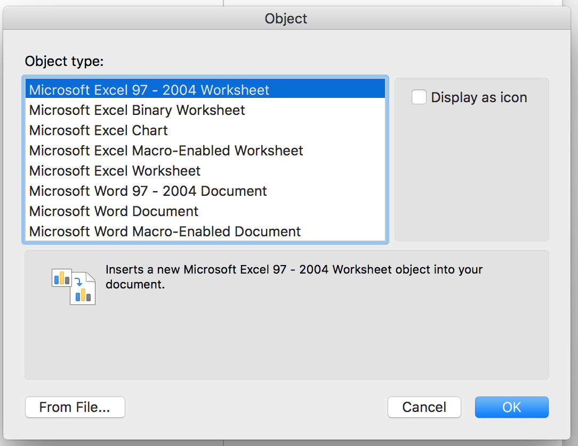Select Microsoft Excel Binary Worksheet
Viewport: 578px width, 446px height.
point(205,110)
